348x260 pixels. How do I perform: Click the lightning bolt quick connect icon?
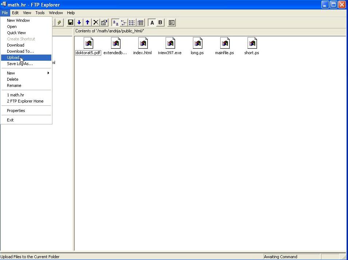[x=59, y=23]
